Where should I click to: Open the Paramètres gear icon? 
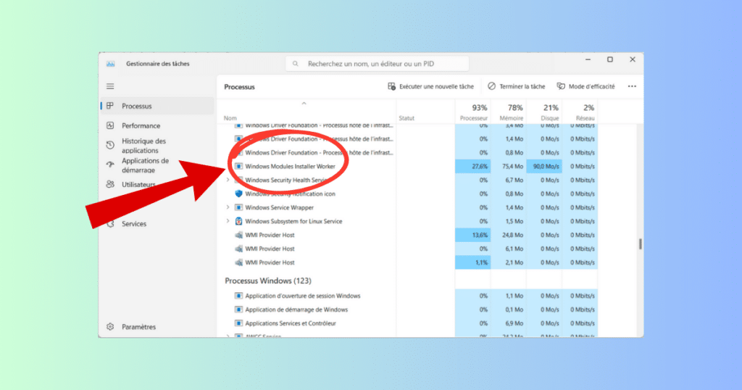110,327
